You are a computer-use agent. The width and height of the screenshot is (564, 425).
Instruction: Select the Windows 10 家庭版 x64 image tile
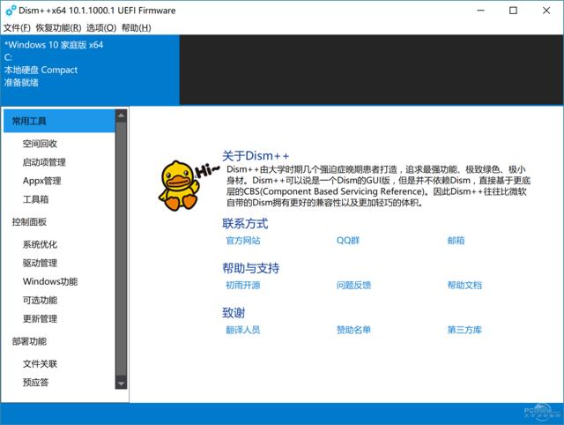[90, 70]
